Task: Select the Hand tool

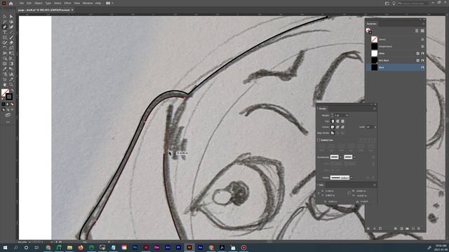Action: pos(5,85)
